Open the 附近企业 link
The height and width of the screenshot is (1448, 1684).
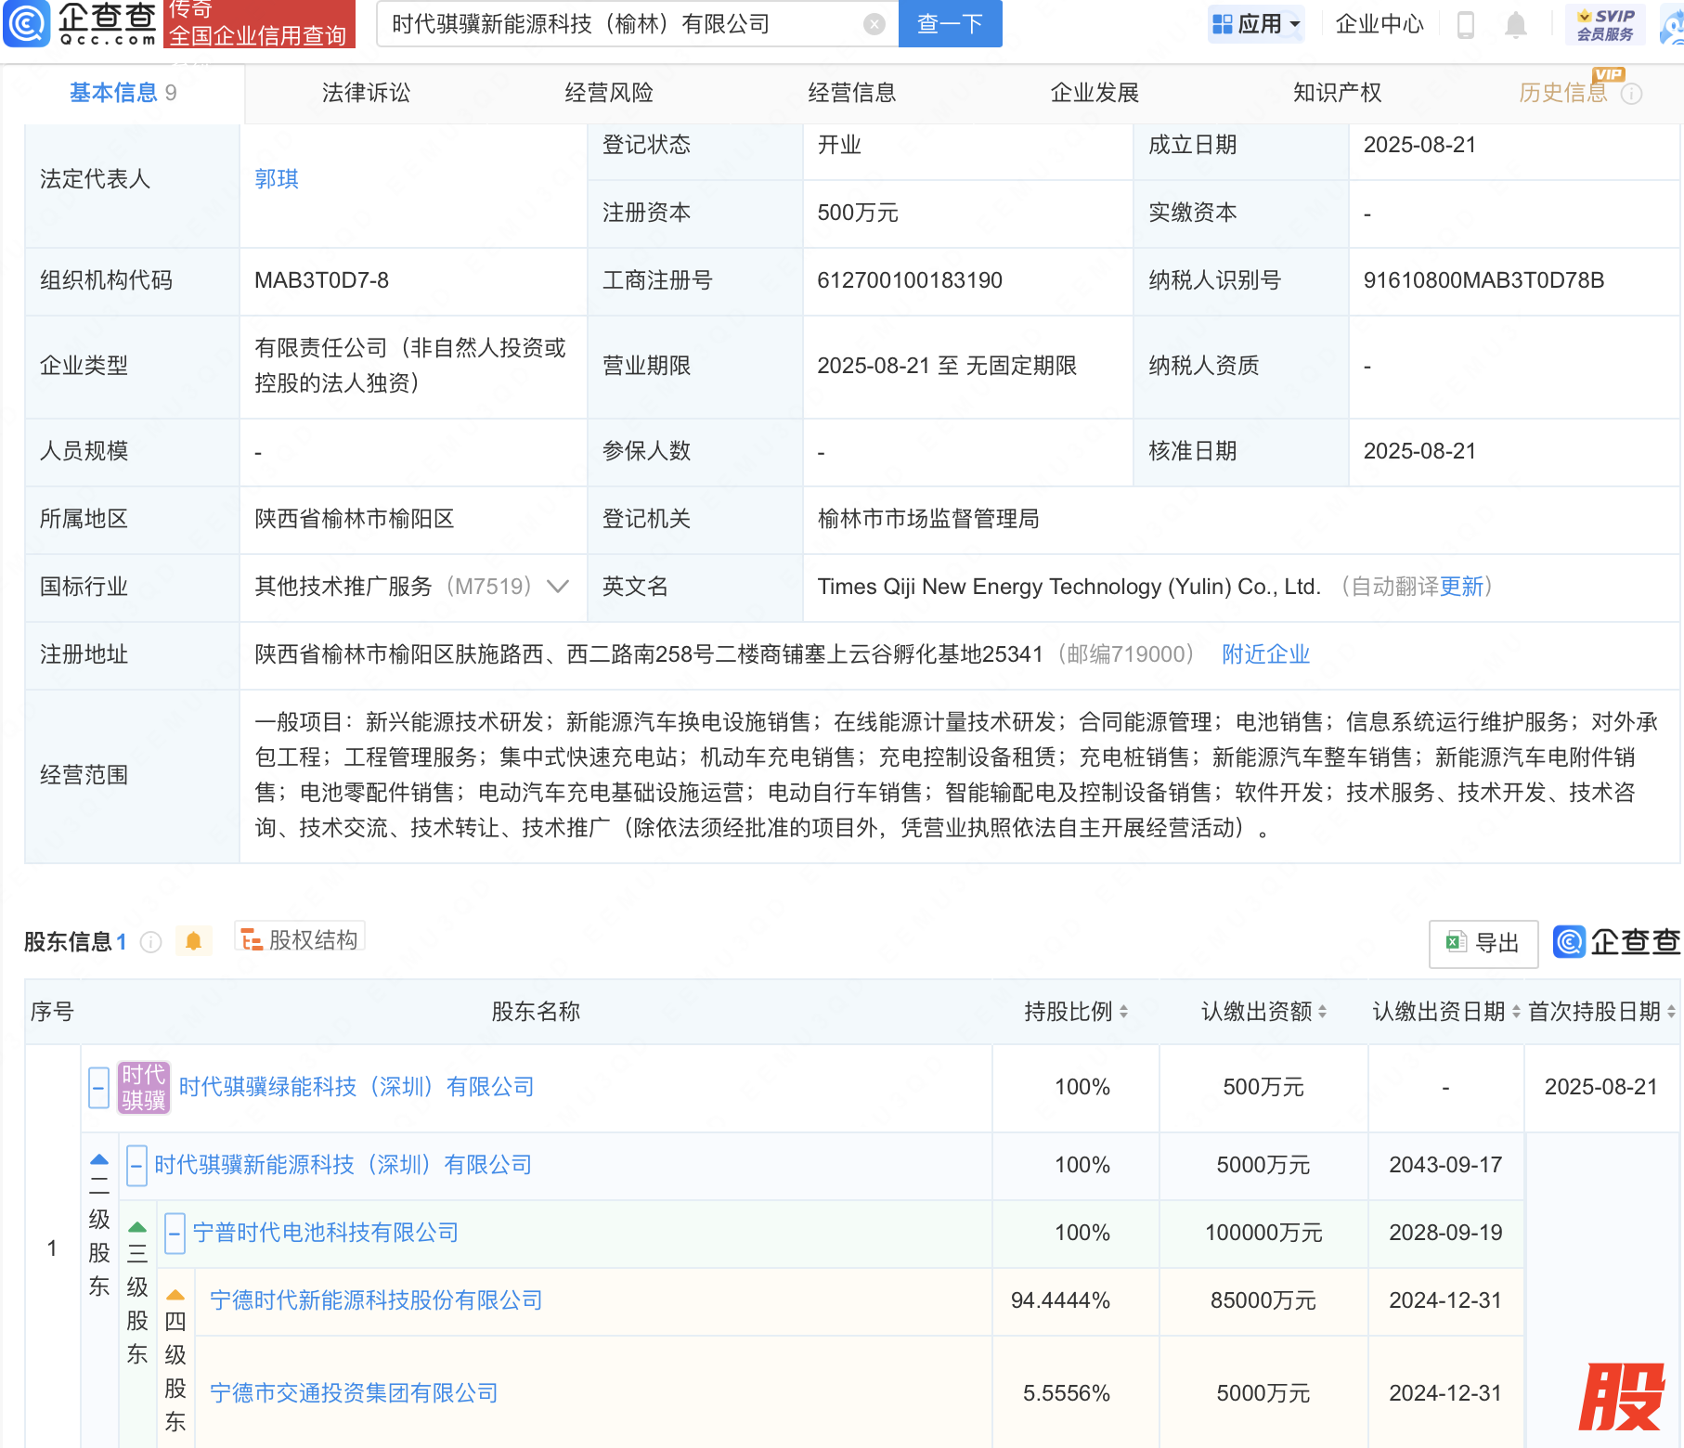(1265, 654)
